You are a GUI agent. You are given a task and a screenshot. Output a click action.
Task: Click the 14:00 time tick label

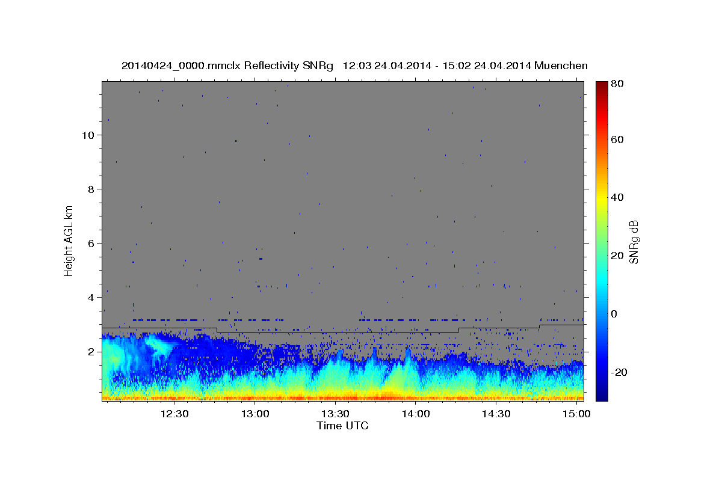pyautogui.click(x=415, y=414)
